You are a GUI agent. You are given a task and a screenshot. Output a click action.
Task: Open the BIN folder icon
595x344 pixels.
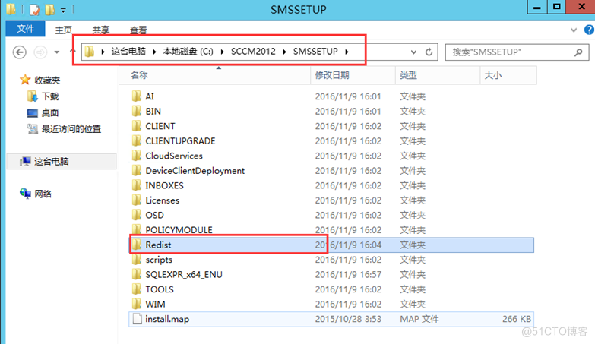pyautogui.click(x=137, y=111)
